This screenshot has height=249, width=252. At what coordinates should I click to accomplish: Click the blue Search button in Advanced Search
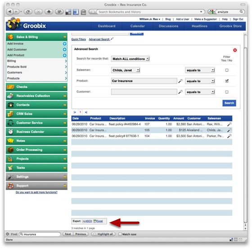click(x=229, y=103)
